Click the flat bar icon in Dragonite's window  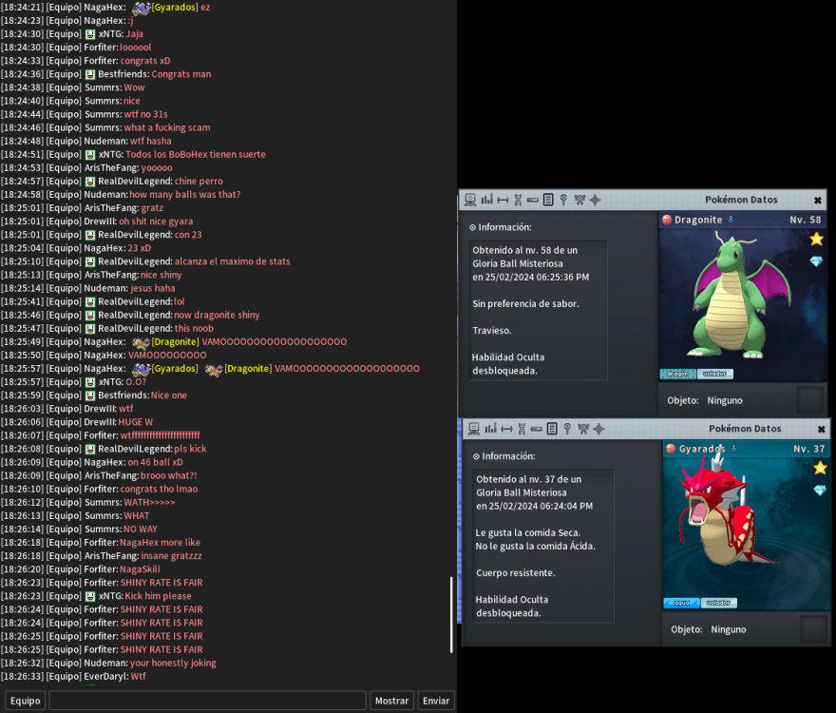coord(533,201)
